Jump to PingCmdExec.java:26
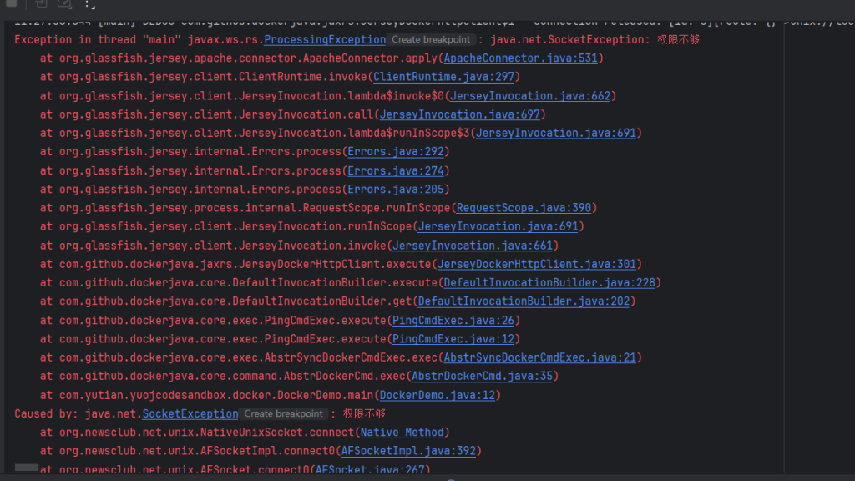 coord(455,321)
